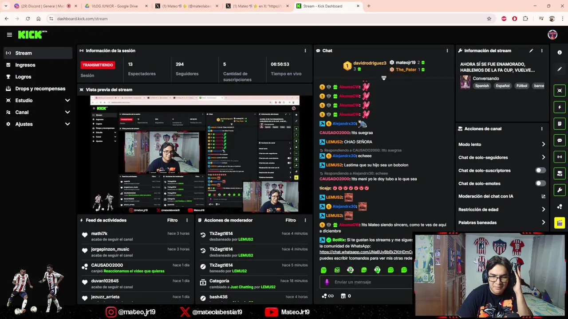The width and height of the screenshot is (568, 319).
Task: Click the Kick logo
Action: click(x=32, y=35)
